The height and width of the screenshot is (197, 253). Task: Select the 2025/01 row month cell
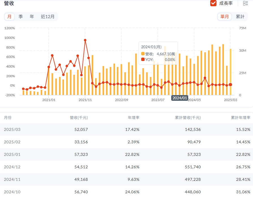[x=12, y=154]
